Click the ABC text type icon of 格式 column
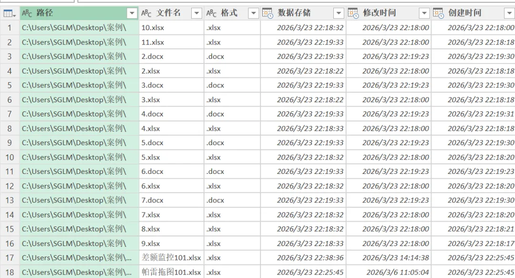 point(211,13)
